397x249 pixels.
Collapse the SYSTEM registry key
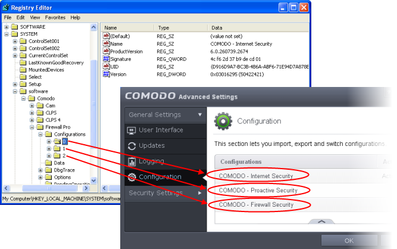pyautogui.click(x=7, y=34)
